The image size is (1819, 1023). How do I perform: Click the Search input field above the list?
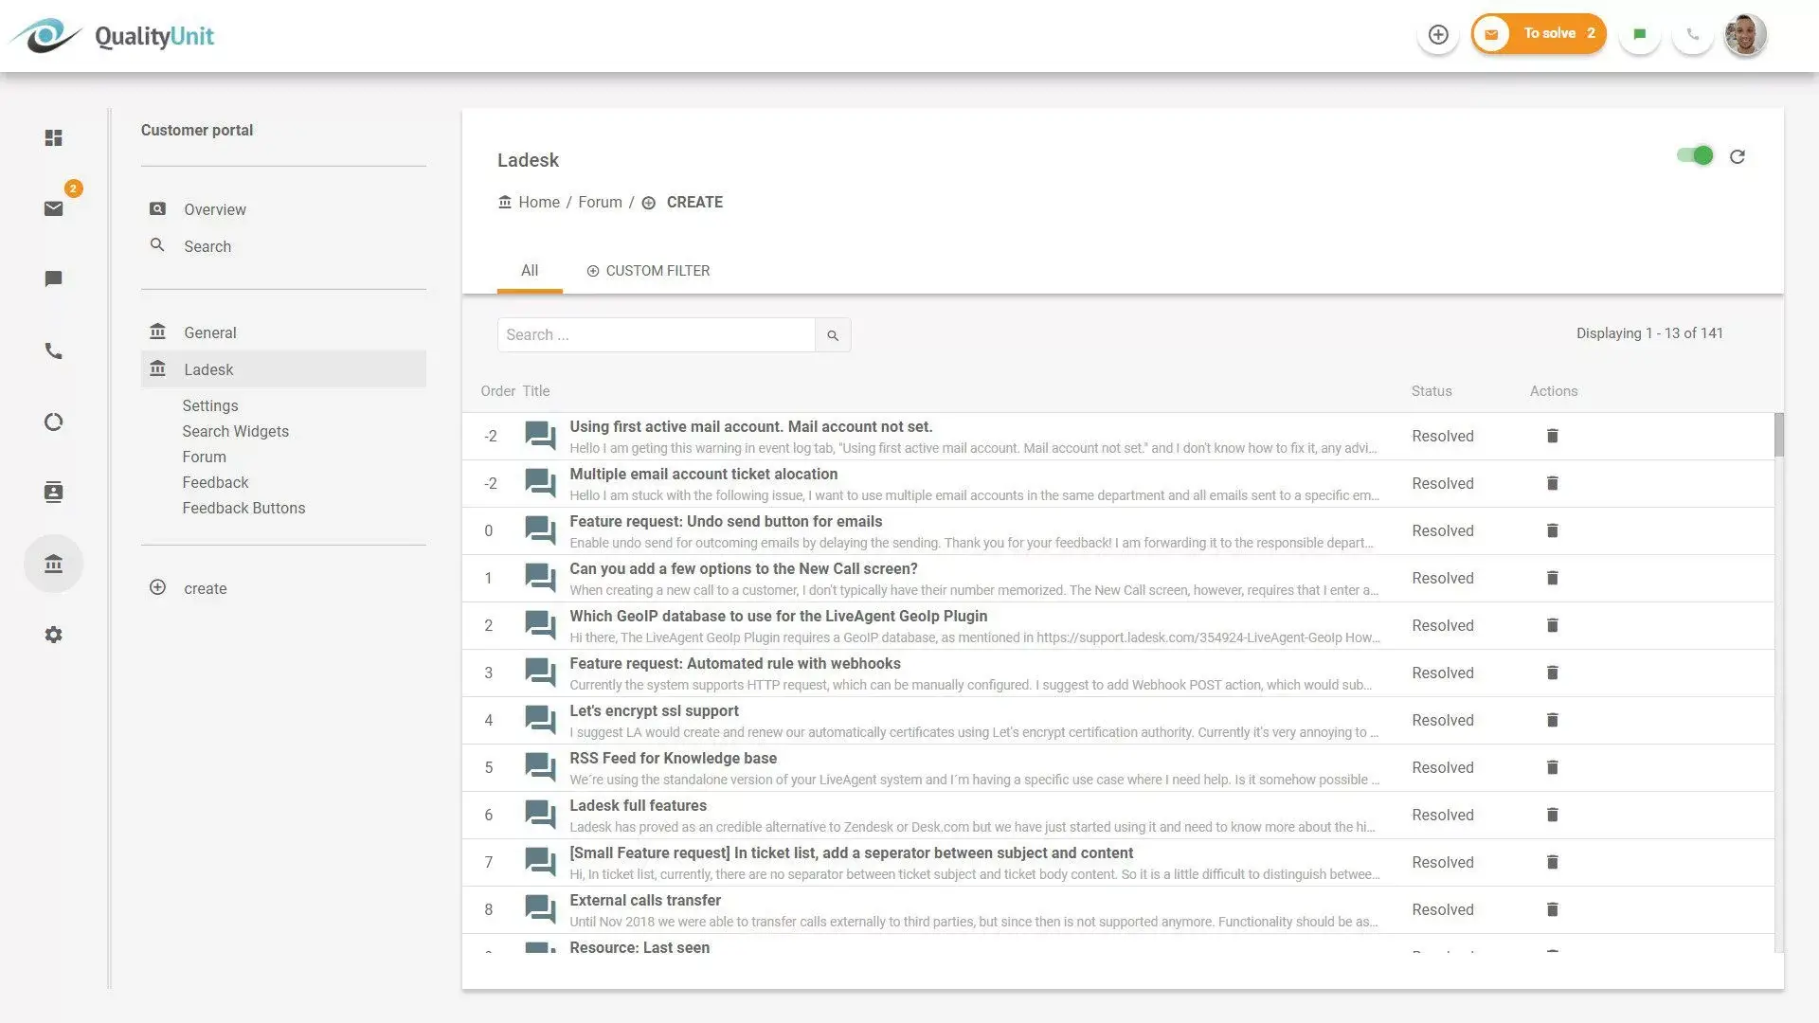coord(656,334)
